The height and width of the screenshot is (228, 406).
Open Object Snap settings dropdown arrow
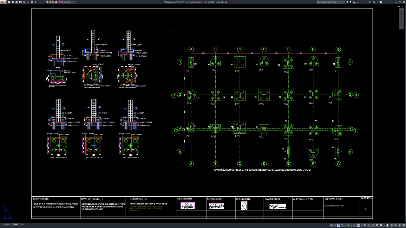click(362, 225)
